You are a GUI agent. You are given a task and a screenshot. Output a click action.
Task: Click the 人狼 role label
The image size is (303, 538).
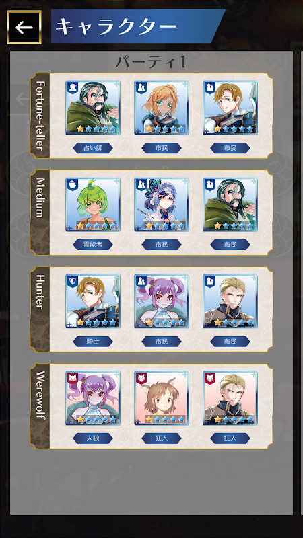click(93, 438)
